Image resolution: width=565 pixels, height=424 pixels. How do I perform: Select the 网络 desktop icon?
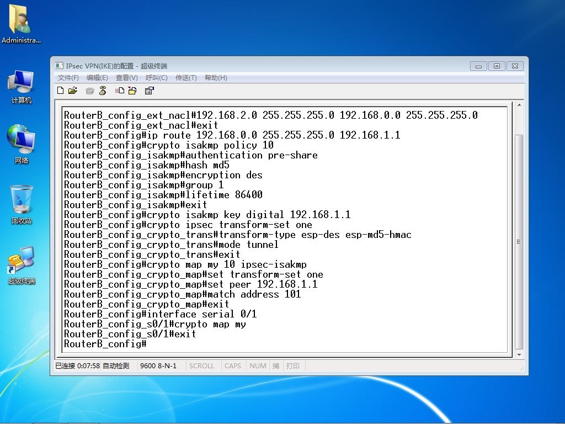point(21,144)
